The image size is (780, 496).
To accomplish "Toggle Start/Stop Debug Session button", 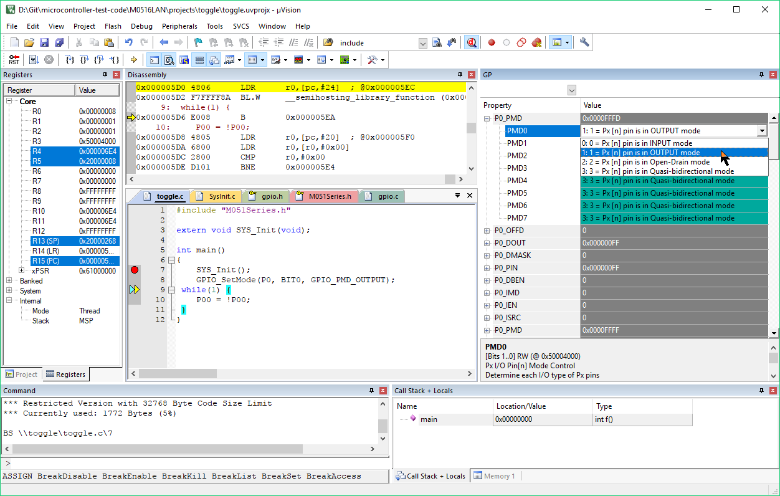I will pyautogui.click(x=472, y=42).
